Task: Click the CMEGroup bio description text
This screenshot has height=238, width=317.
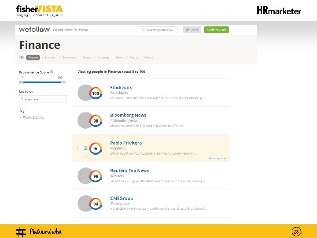Action: coord(158,208)
